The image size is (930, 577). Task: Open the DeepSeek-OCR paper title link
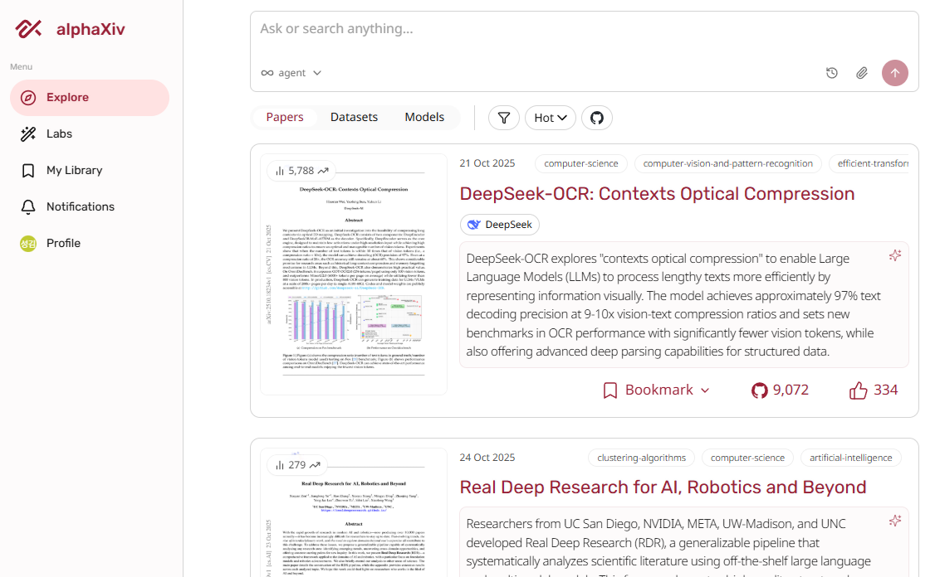(657, 194)
